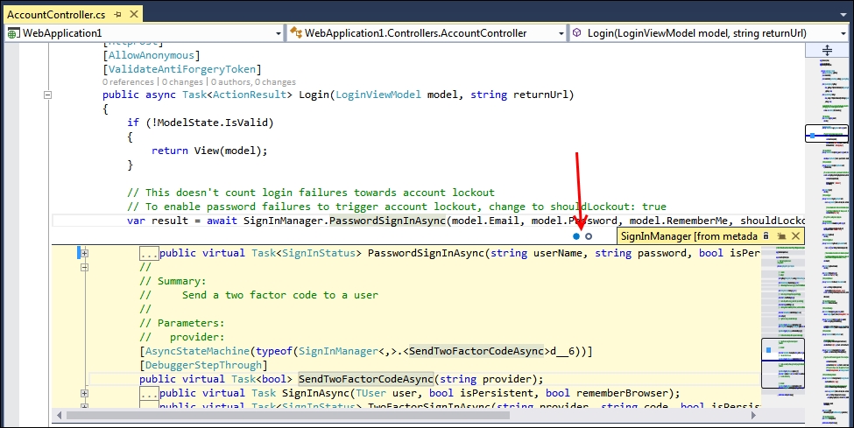854x428 pixels.
Task: Click the lock icon on SignInManager tab
Action: click(x=766, y=236)
